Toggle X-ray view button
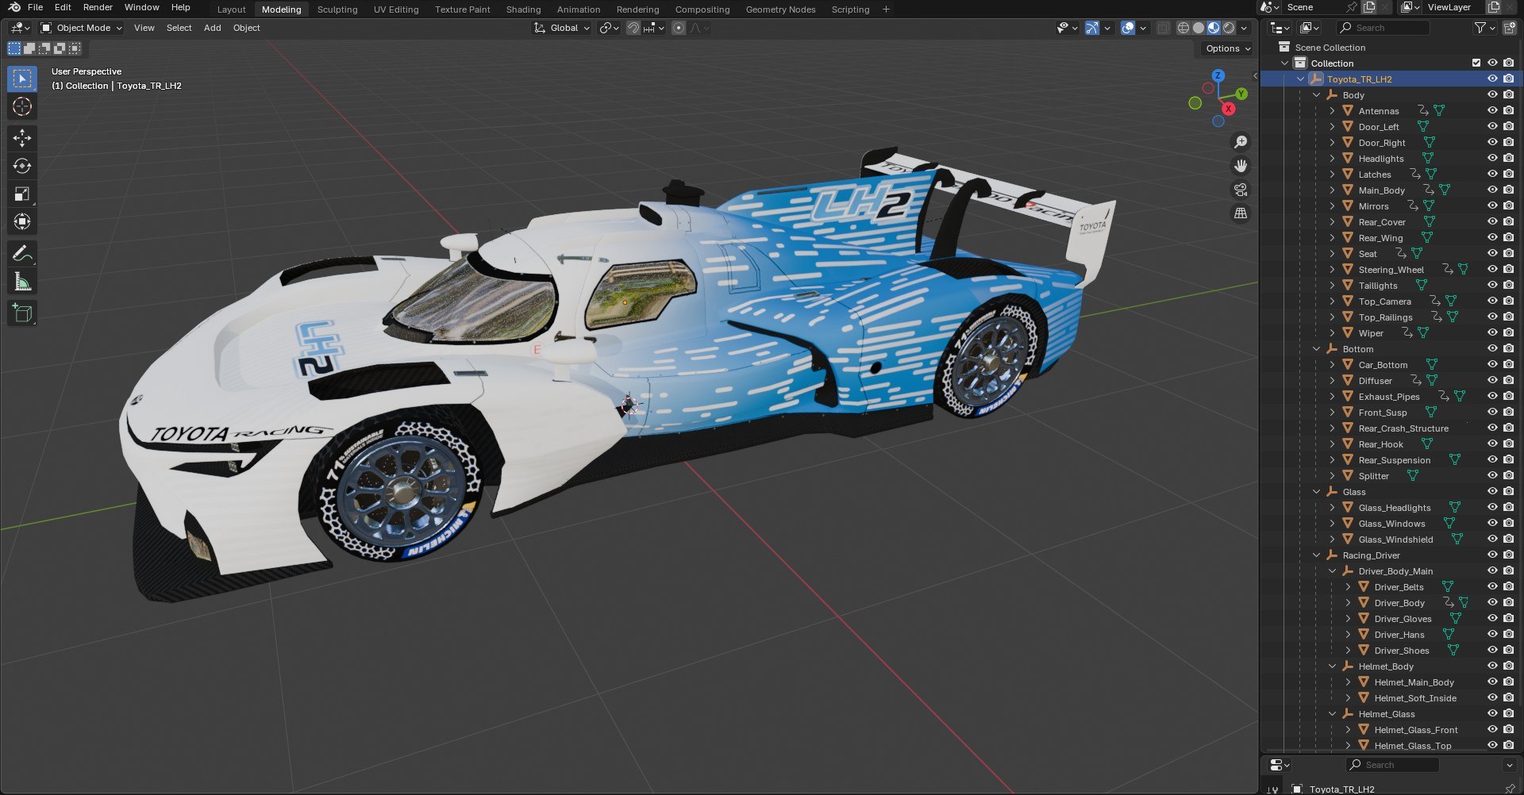 coord(1164,28)
